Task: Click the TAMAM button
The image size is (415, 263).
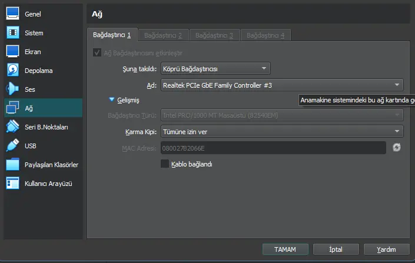Action: (285, 249)
